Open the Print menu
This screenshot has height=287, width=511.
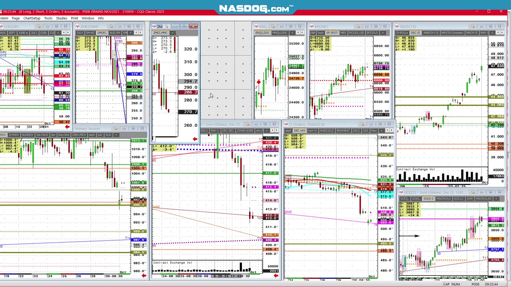click(74, 18)
